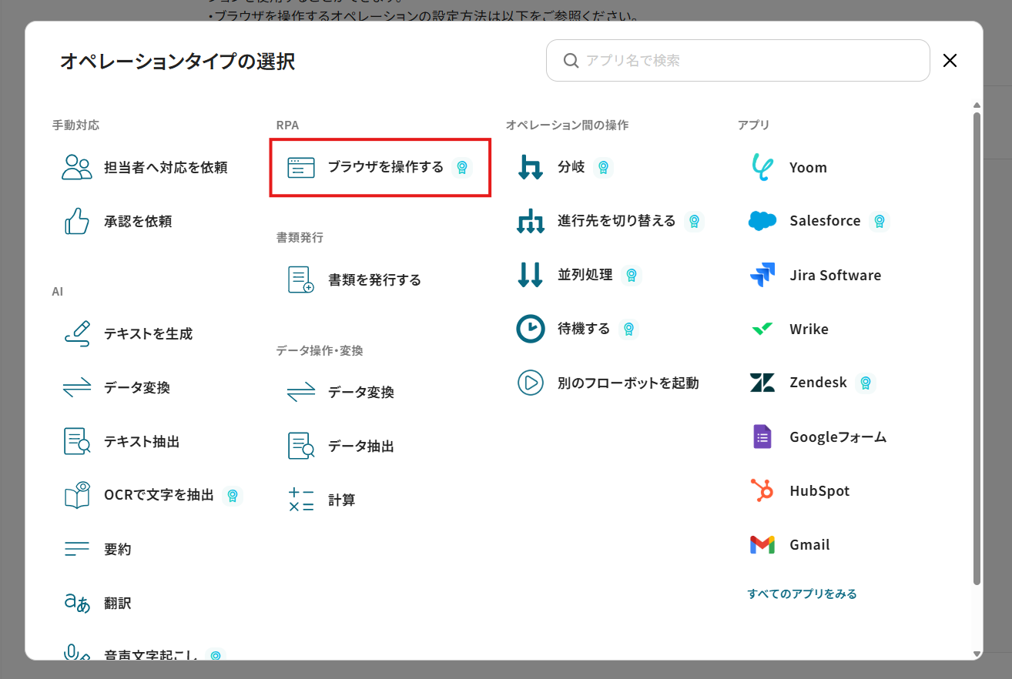This screenshot has width=1012, height=679.
Task: Click the dialog's vertical scrollbar
Action: click(x=977, y=346)
